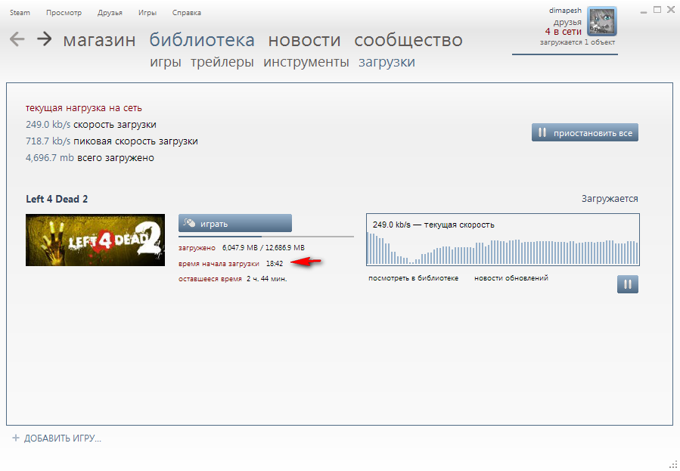Screen dimensions: 680x471
Task: Click посмотреть в библиотеке link
Action: click(x=413, y=278)
